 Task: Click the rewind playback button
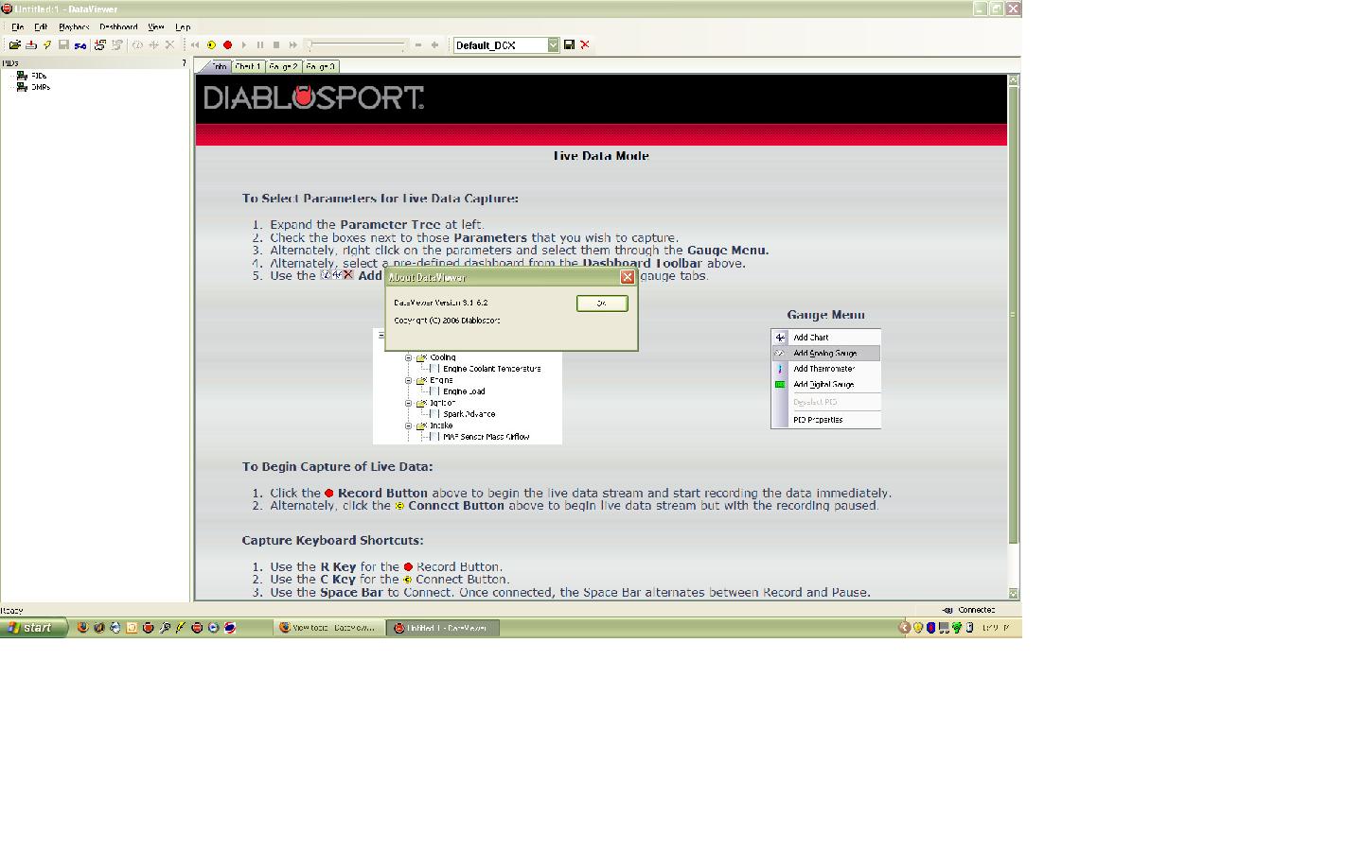pyautogui.click(x=195, y=45)
